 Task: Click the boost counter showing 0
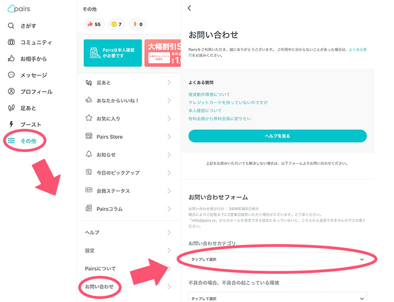click(x=138, y=24)
